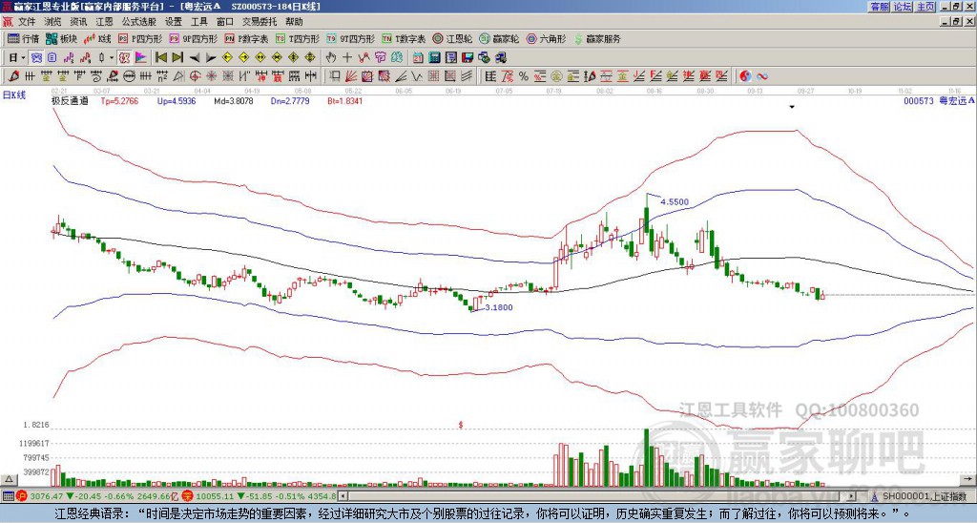The width and height of the screenshot is (977, 523).
Task: Switch to the K线 candlestick chart
Action: coord(97,38)
